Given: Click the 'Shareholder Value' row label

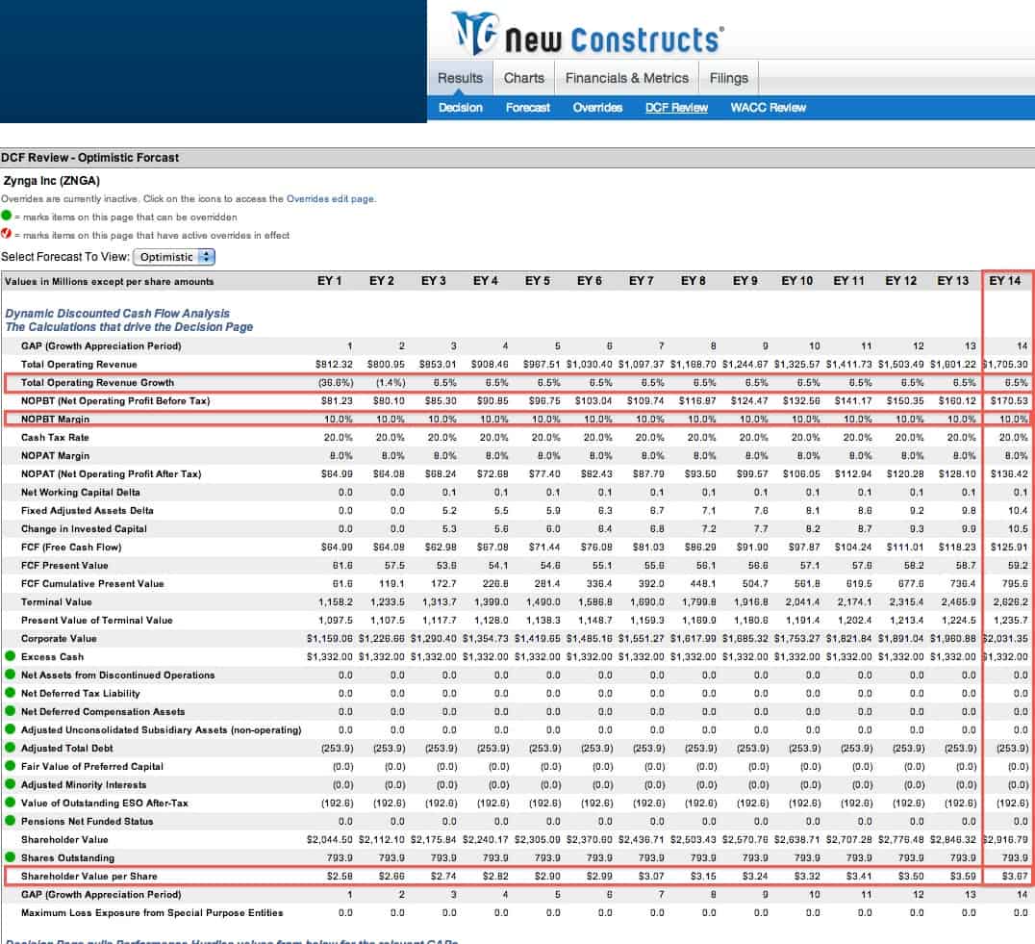Looking at the screenshot, I should coord(64,840).
